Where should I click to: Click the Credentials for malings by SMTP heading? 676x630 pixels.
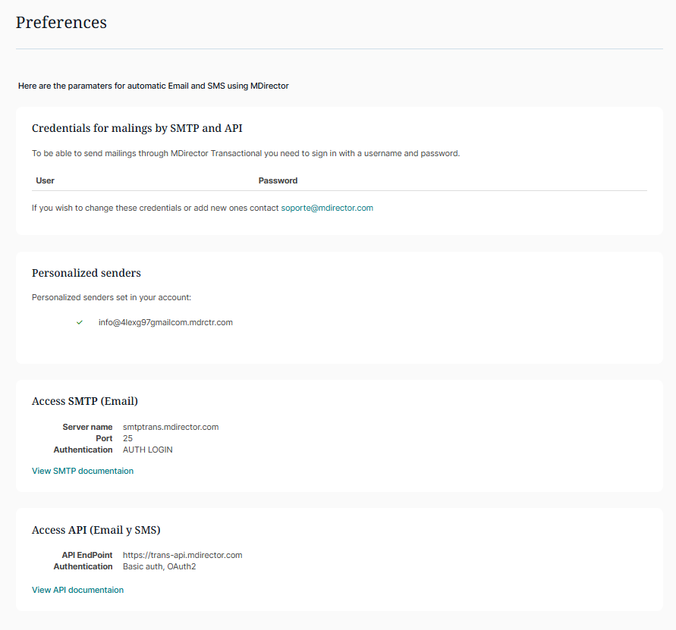(137, 129)
